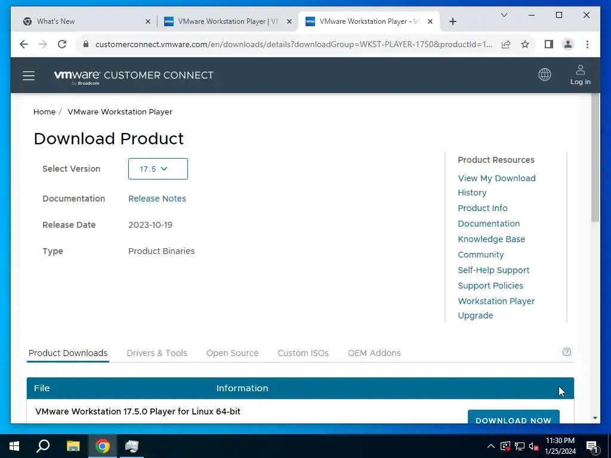Toggle the Chrome side panel icon

[549, 44]
